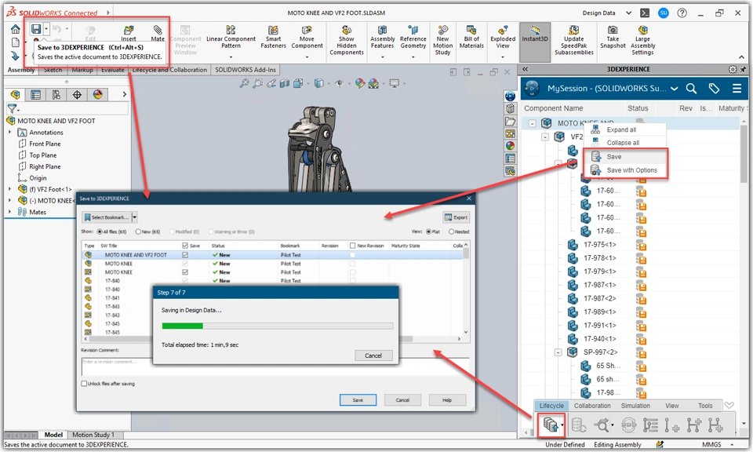
Task: Click Show Hidden Components
Action: pyautogui.click(x=346, y=40)
